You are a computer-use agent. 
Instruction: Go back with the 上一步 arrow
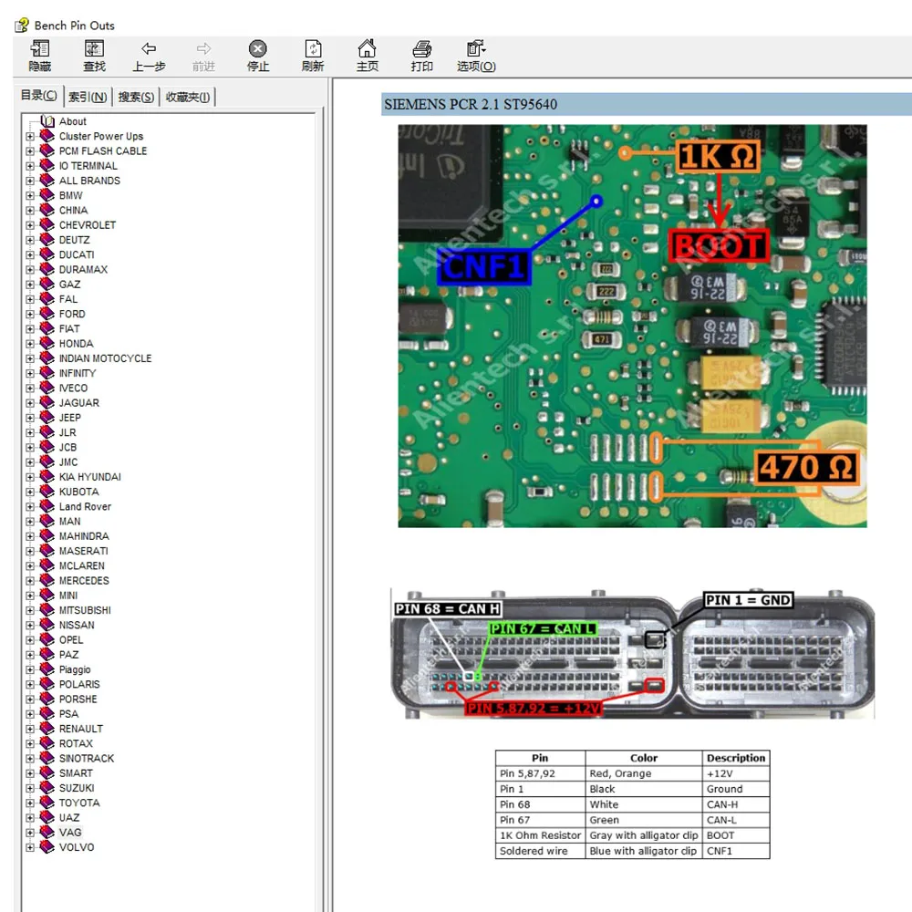point(149,49)
